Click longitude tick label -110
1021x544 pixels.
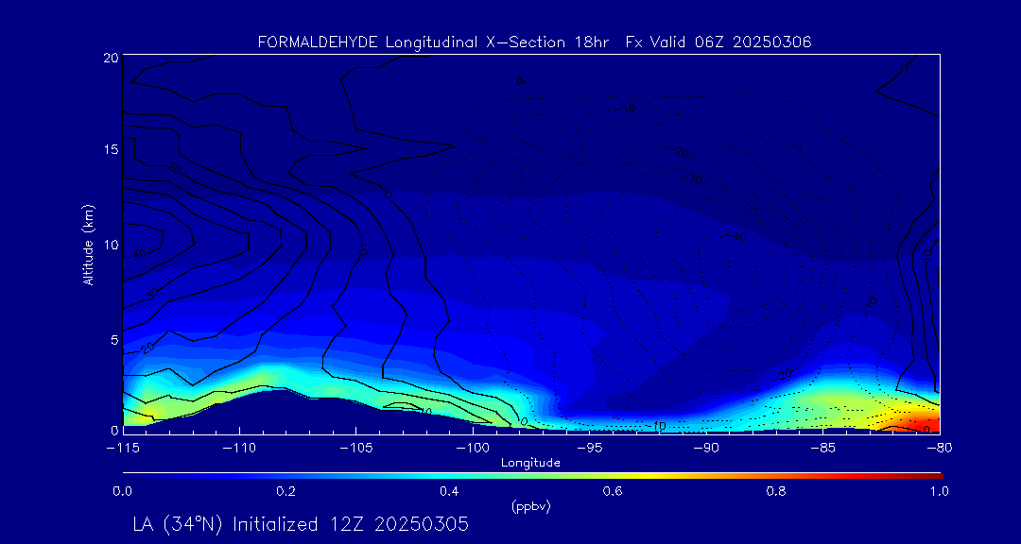[x=239, y=448]
